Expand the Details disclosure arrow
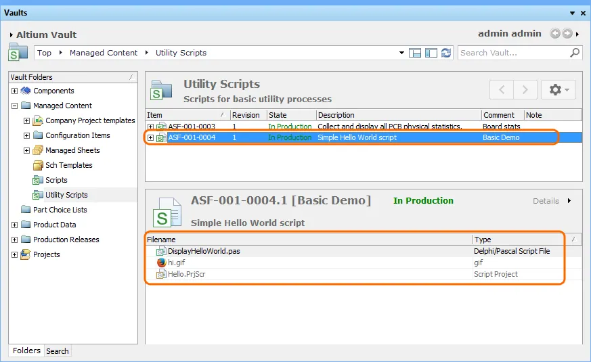Screen dimensions: 591x362 [569, 201]
